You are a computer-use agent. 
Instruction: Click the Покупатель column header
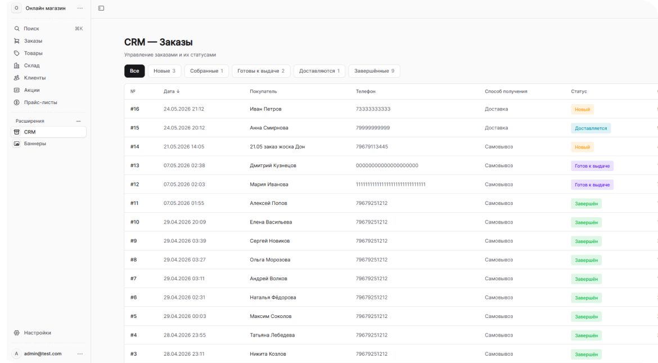pyautogui.click(x=264, y=91)
